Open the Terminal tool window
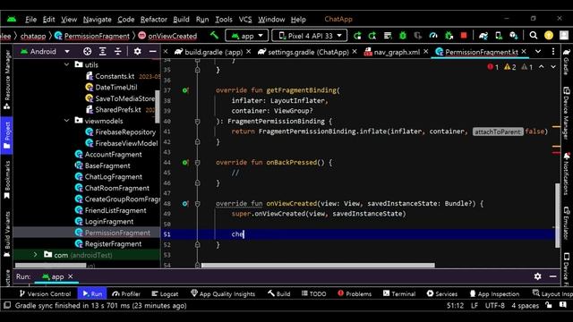The width and height of the screenshot is (573, 322). [399, 293]
